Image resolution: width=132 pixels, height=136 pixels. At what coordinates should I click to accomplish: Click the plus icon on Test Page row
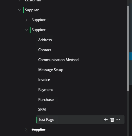point(106,120)
